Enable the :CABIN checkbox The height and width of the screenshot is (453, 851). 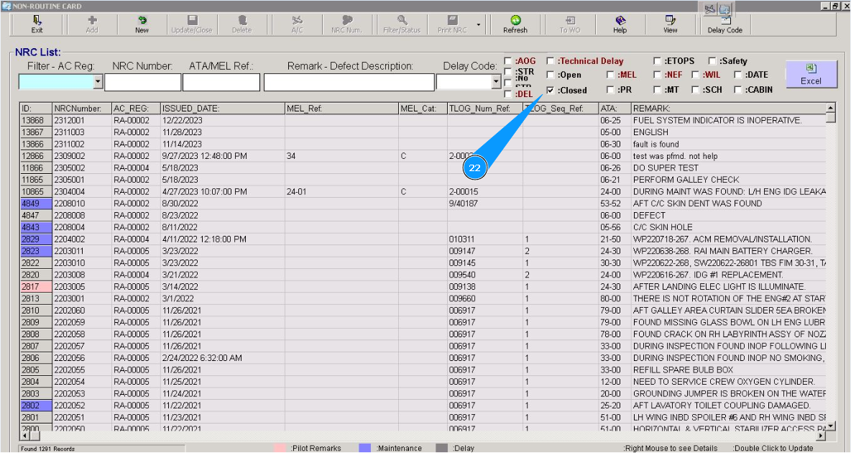pos(738,90)
